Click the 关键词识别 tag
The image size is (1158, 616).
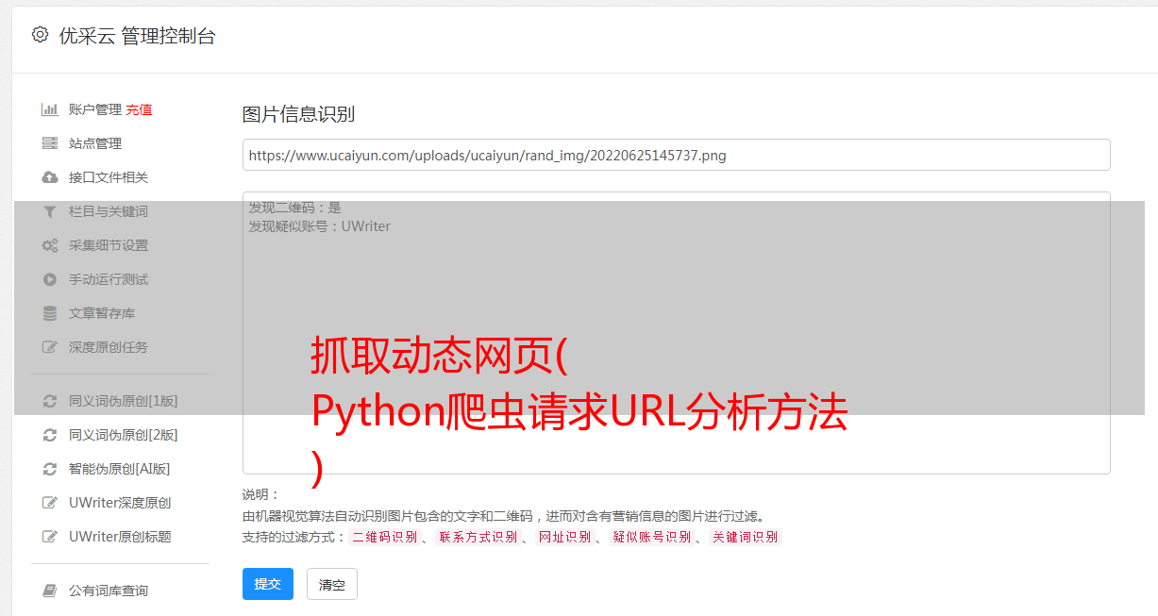(x=746, y=537)
